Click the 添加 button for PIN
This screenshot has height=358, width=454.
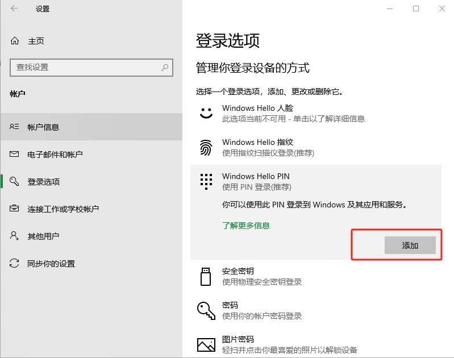coord(410,245)
